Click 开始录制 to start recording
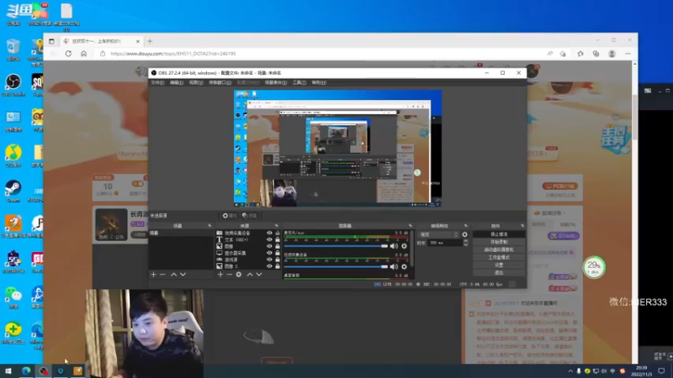Image resolution: width=673 pixels, height=378 pixels. coord(499,242)
